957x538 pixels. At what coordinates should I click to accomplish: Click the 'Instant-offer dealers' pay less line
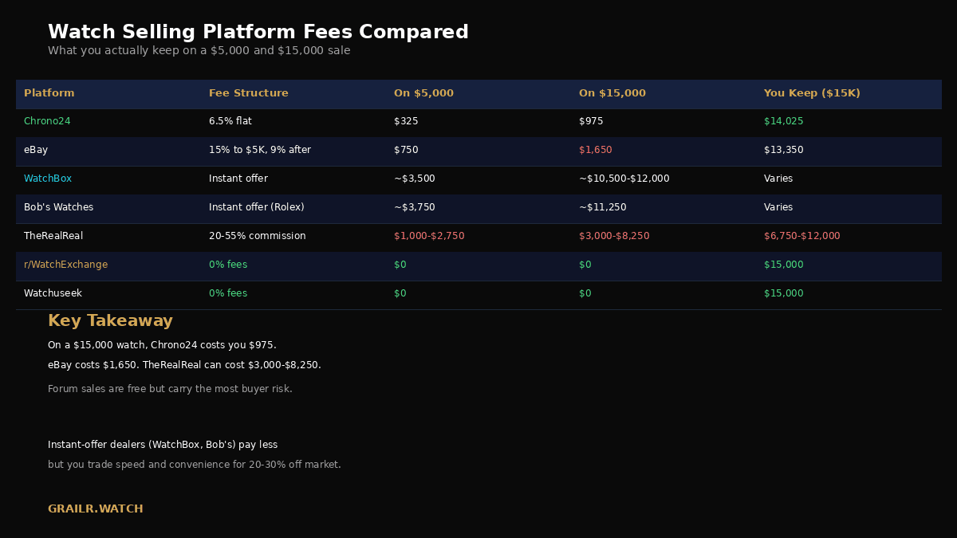click(163, 445)
